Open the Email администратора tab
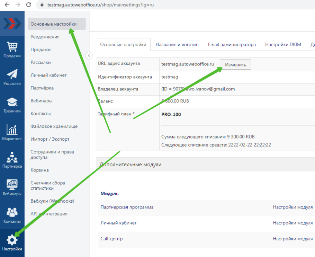This screenshot has width=315, height=257. point(232,45)
